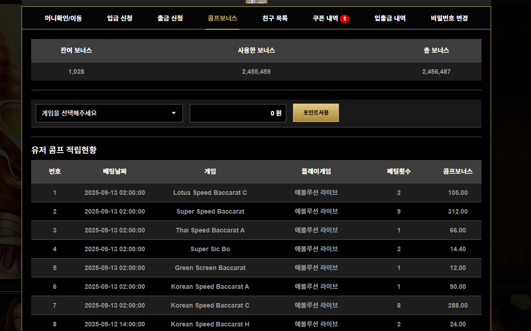Select the Korean Speed Baccarat H row
531x331 pixels.
(x=256, y=323)
